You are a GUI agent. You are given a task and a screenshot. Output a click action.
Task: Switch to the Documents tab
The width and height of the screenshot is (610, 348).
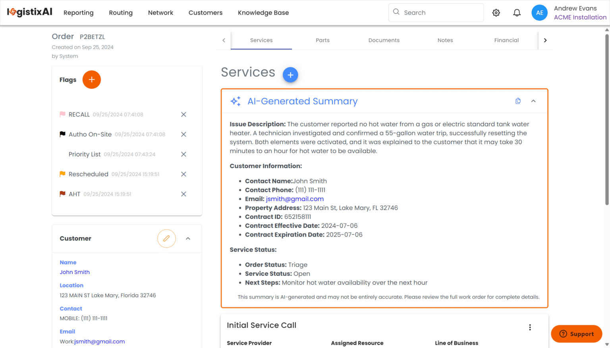(x=384, y=40)
